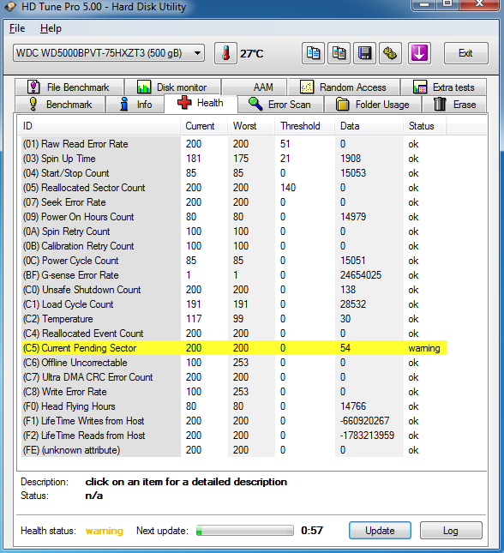Select the (04) Start/Stop Count row

click(x=234, y=173)
